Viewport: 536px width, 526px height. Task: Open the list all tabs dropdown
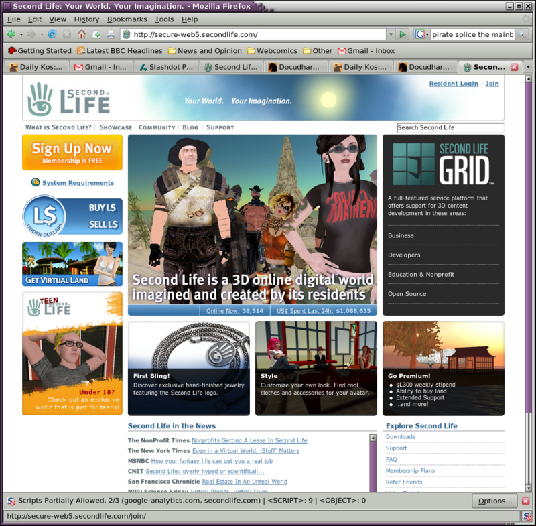click(x=528, y=67)
